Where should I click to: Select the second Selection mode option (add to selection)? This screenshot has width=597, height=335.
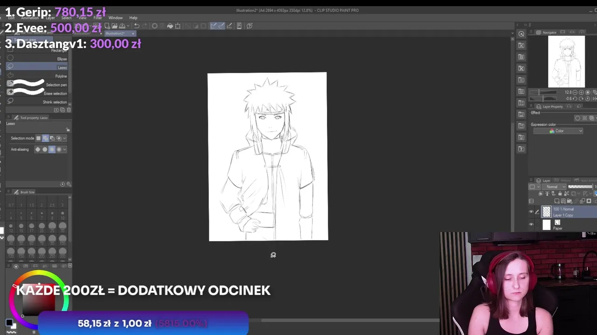point(46,138)
